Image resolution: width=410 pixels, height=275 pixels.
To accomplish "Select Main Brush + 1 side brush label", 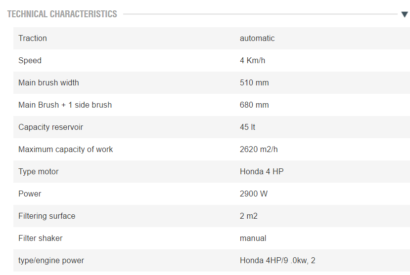I will (65, 105).
